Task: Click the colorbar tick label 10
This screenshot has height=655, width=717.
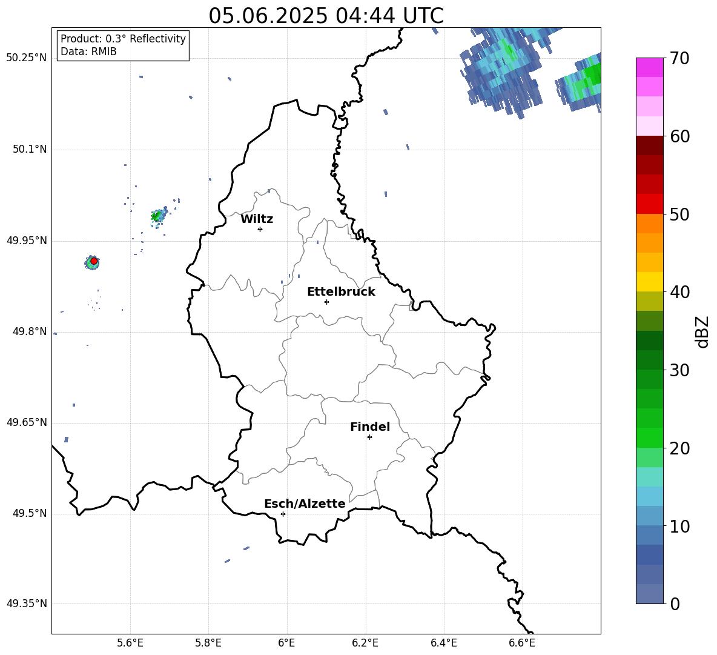Action: coord(679,527)
